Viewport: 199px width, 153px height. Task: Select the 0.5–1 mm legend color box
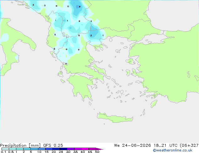(13, 149)
